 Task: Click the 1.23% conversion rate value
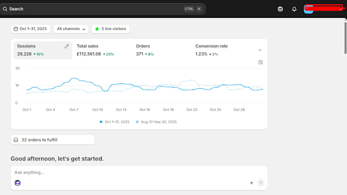tap(201, 54)
